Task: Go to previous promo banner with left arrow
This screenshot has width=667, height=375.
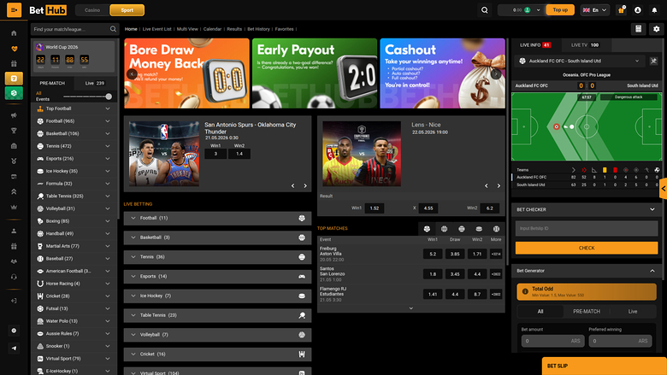Action: (x=132, y=73)
